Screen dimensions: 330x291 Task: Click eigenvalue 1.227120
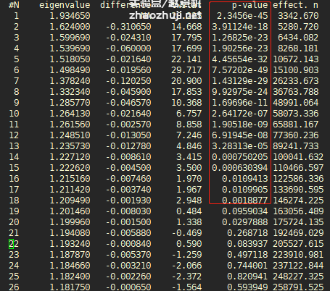pos(70,157)
